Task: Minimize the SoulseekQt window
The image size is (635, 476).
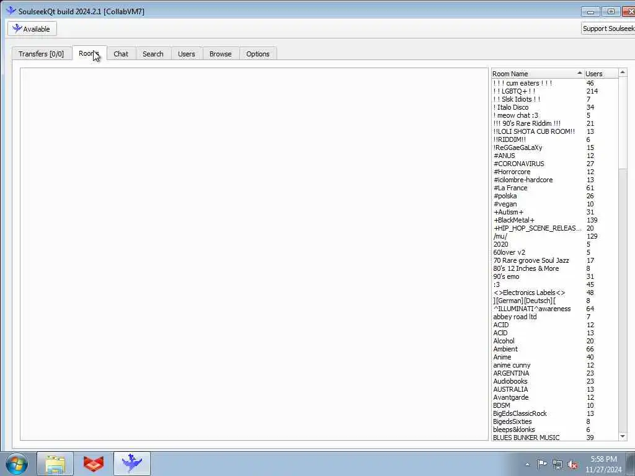Action: (590, 12)
